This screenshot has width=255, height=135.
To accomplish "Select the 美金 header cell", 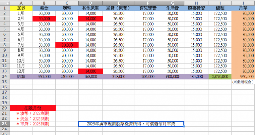I will point(44,8).
